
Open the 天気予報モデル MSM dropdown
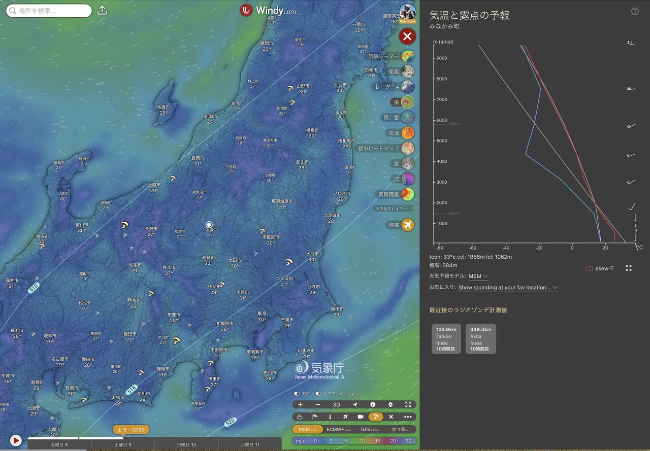click(x=478, y=276)
